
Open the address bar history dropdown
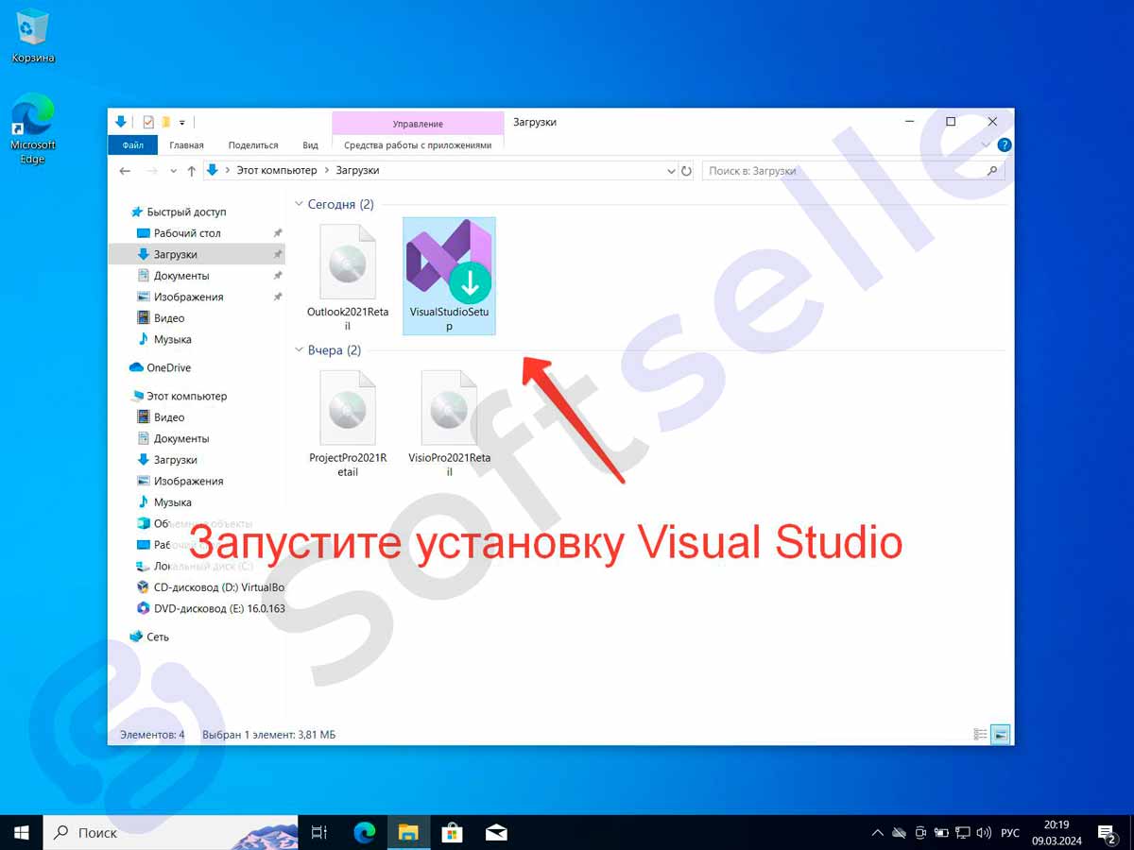tap(672, 171)
